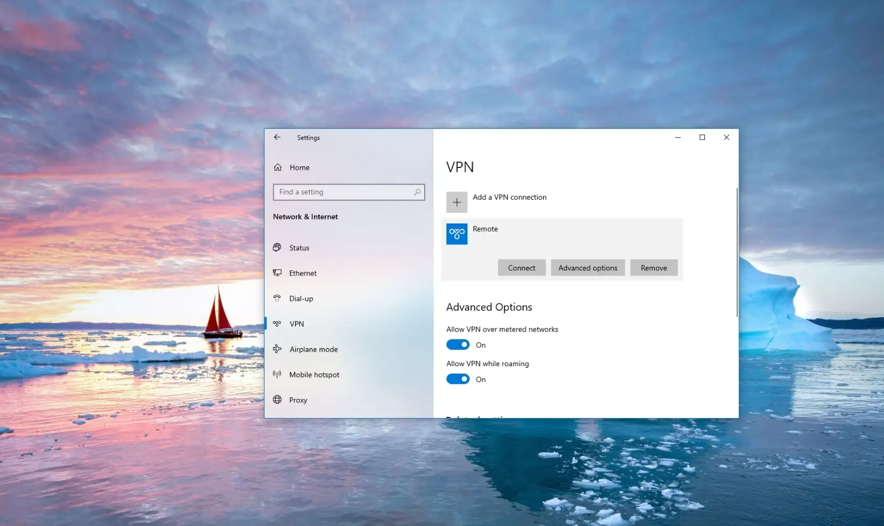Click the Dial-up icon
This screenshot has width=884, height=526.
click(x=277, y=299)
